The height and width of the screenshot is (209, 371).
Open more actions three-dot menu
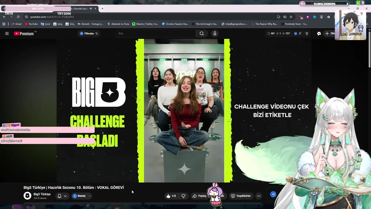pyautogui.click(x=259, y=196)
